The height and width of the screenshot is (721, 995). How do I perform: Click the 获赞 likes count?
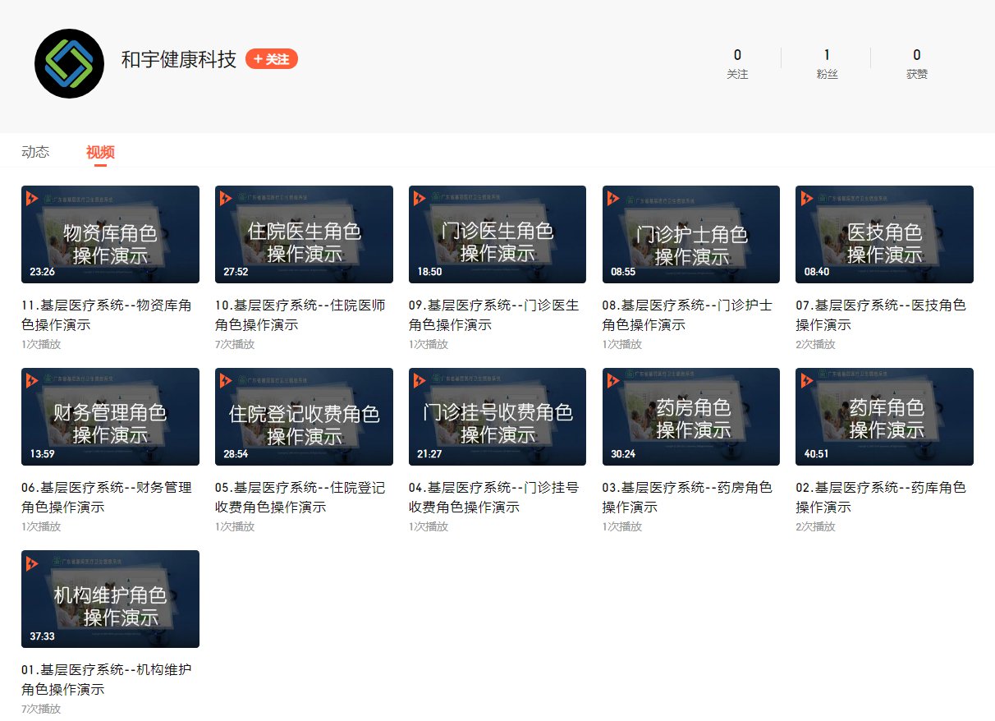pyautogui.click(x=916, y=63)
